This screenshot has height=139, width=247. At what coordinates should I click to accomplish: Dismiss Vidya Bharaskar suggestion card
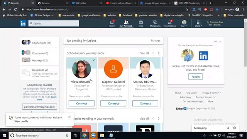(x=93, y=60)
